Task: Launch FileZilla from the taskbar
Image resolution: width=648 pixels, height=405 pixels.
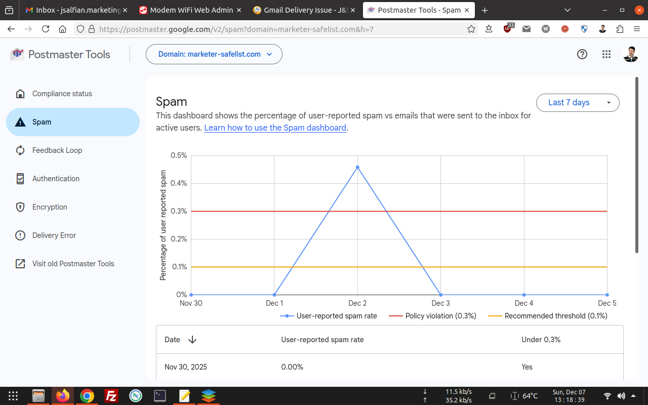Action: pos(111,396)
